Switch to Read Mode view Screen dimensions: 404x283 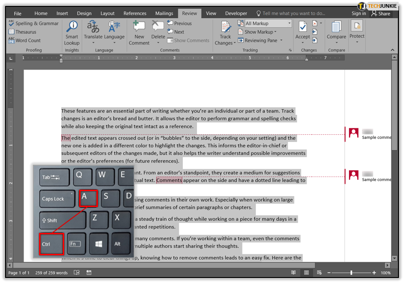pos(293,273)
